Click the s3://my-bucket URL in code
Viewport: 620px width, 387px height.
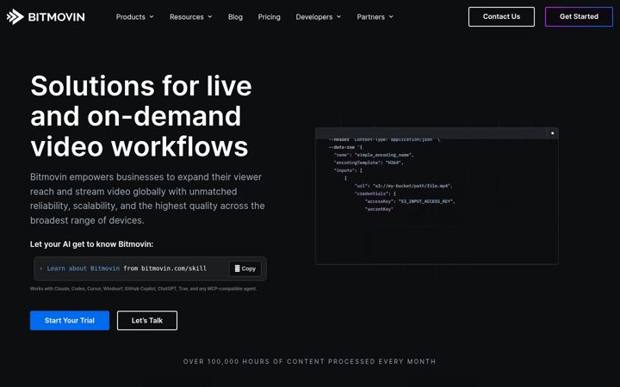tap(412, 186)
